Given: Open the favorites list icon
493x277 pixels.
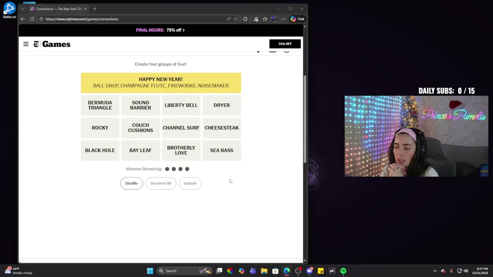Looking at the screenshot, I should tap(265, 19).
